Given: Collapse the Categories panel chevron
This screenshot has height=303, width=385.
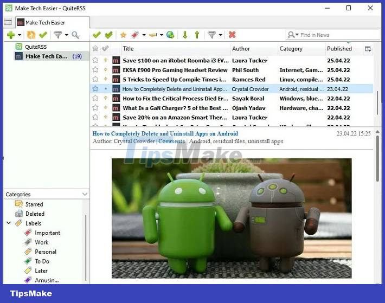Looking at the screenshot, I should (85, 194).
